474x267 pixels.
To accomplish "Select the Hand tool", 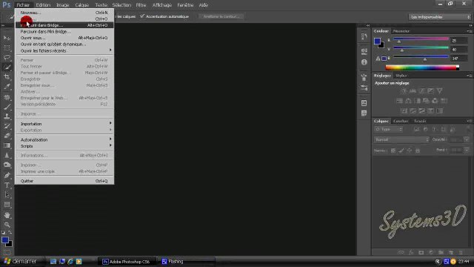I will pos(7,215).
